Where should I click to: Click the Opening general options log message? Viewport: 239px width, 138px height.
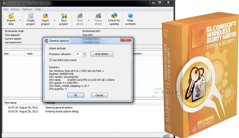[59, 107]
